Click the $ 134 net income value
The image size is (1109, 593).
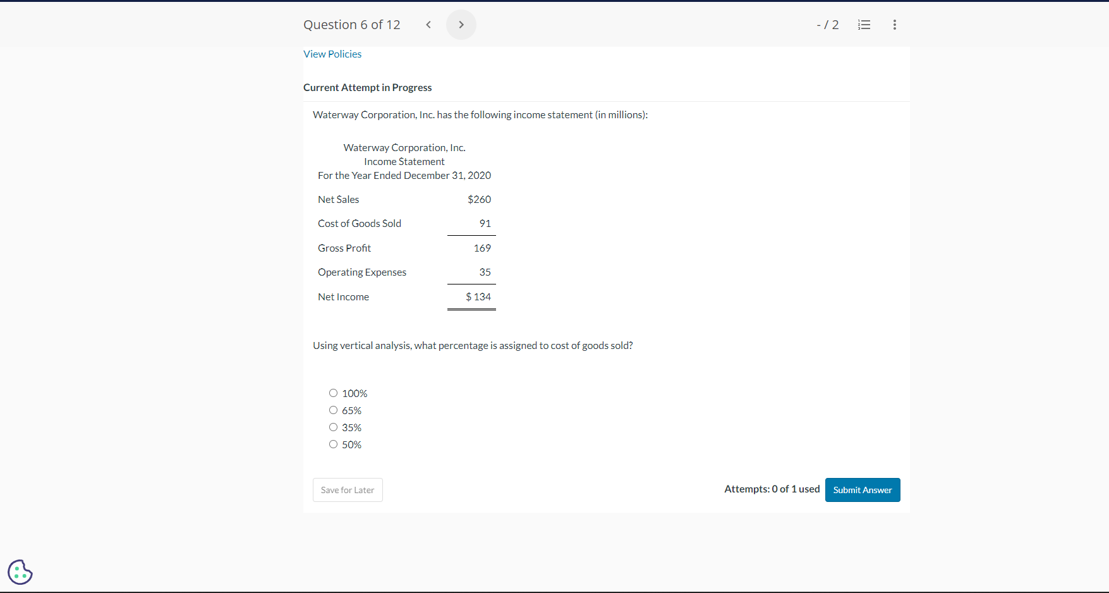[478, 296]
